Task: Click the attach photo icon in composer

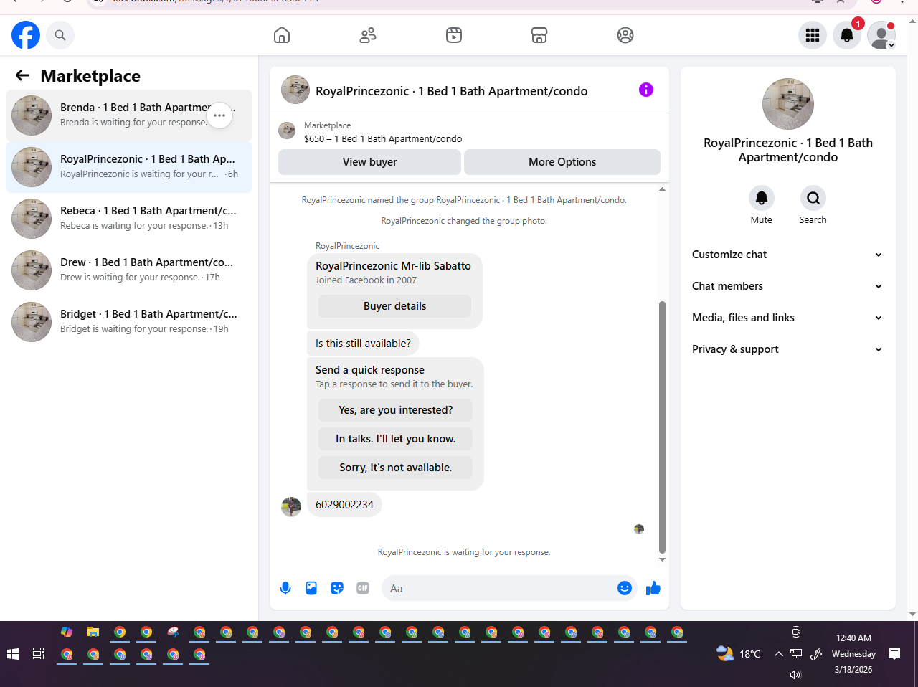Action: click(x=311, y=589)
